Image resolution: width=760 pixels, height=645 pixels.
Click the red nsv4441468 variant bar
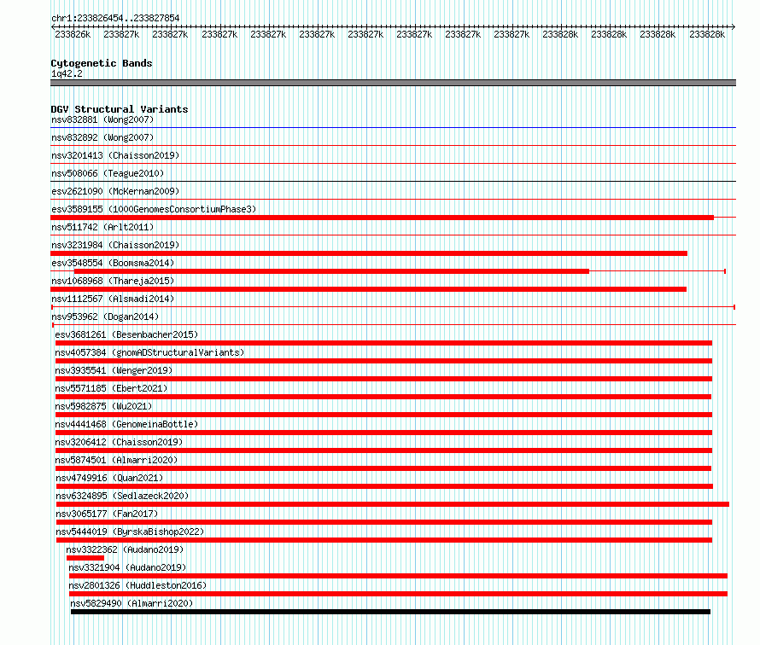tap(384, 433)
